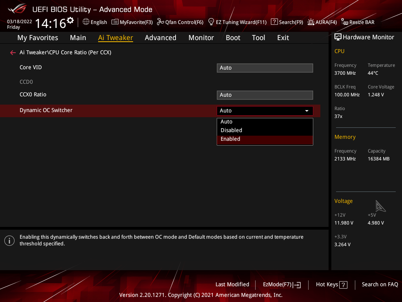Image resolution: width=402 pixels, height=302 pixels.
Task: Go back using the red arrow
Action: (x=13, y=52)
